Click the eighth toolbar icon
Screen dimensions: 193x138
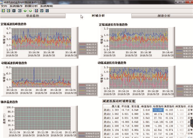42,11
